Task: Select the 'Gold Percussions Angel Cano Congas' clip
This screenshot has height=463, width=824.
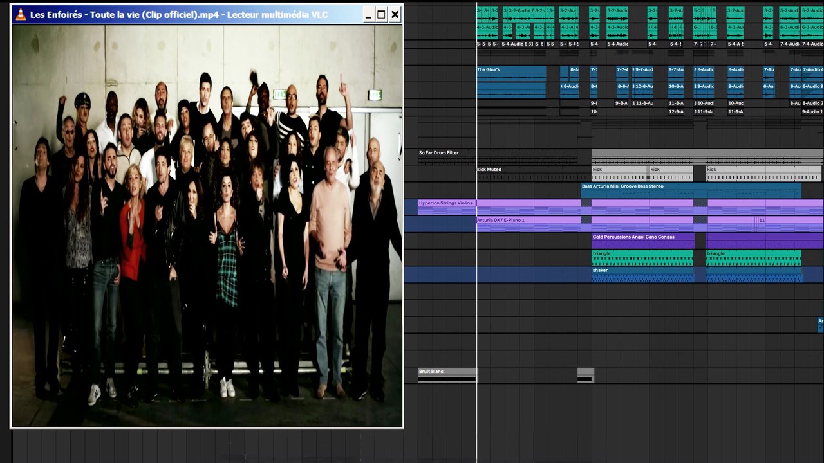Action: coord(642,241)
